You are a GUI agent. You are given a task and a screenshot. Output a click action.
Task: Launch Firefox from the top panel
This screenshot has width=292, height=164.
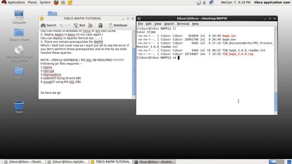click(56, 2)
